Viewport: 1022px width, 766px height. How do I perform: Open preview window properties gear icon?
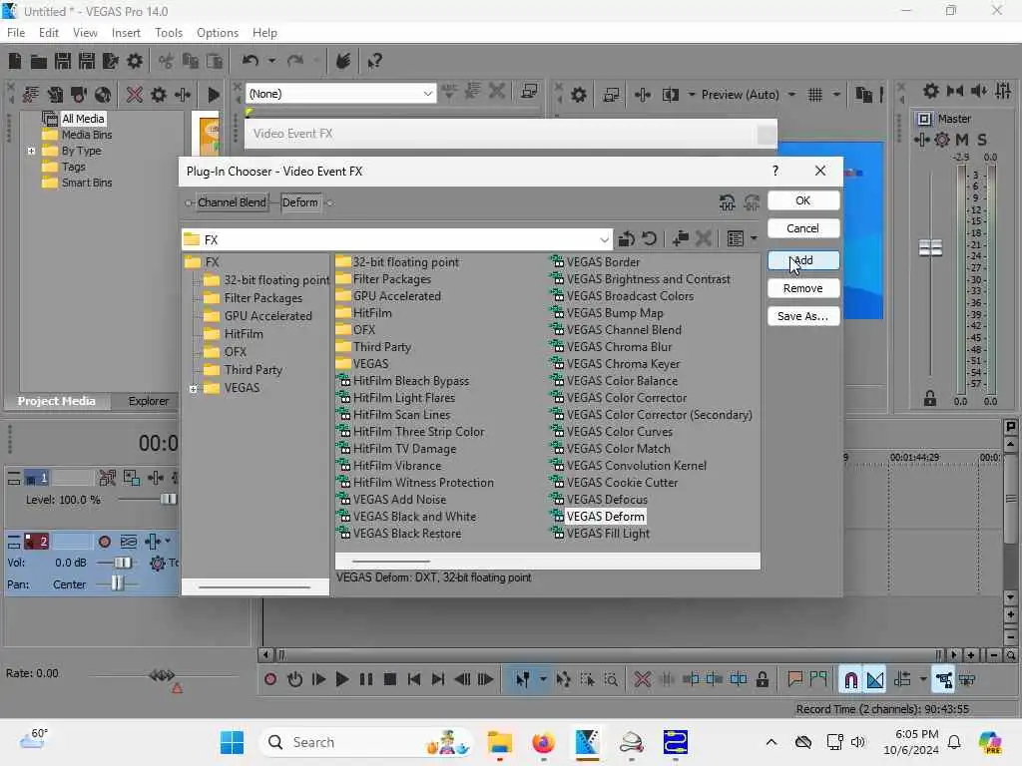point(578,95)
